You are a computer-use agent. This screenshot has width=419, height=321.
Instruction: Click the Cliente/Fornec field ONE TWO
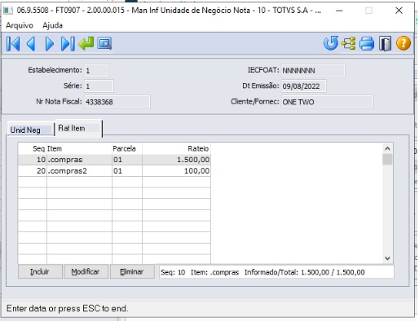pos(328,102)
